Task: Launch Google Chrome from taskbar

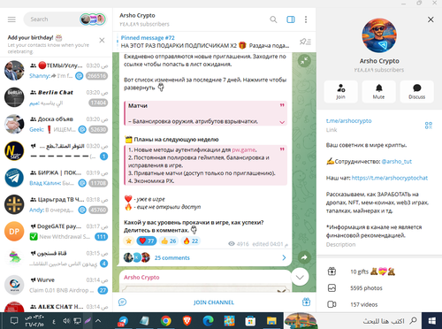Action: click(x=166, y=321)
